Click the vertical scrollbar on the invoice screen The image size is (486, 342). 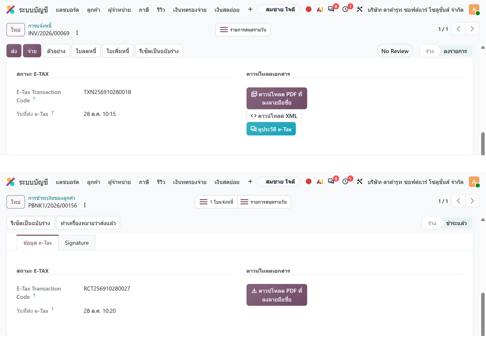click(x=482, y=143)
